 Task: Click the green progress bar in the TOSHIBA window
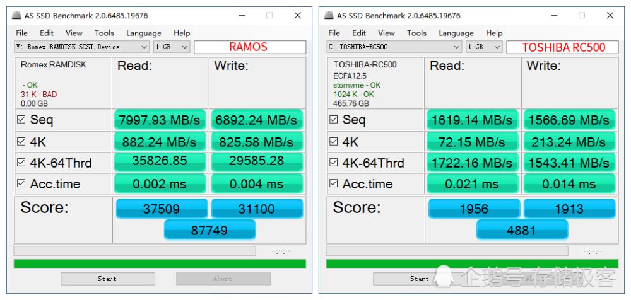pyautogui.click(x=472, y=264)
